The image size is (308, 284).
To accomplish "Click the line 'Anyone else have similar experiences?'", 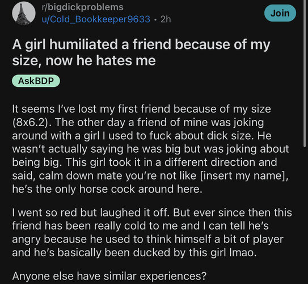I will [x=109, y=276].
